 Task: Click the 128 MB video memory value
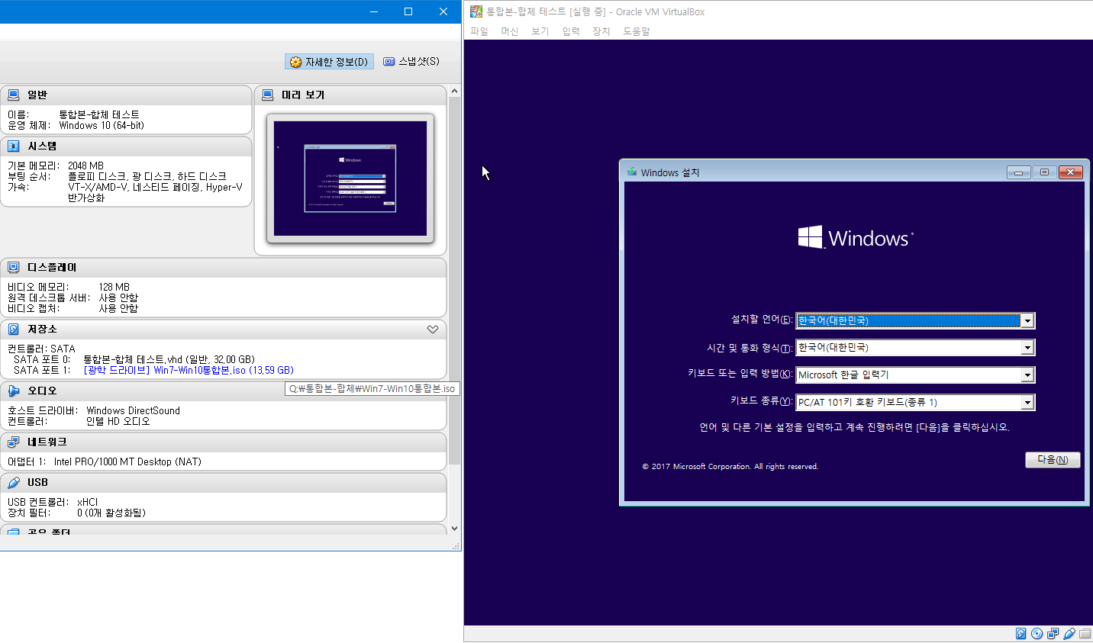114,287
